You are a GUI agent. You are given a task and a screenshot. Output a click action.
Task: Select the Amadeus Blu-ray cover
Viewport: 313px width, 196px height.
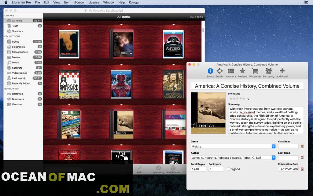click(x=173, y=44)
